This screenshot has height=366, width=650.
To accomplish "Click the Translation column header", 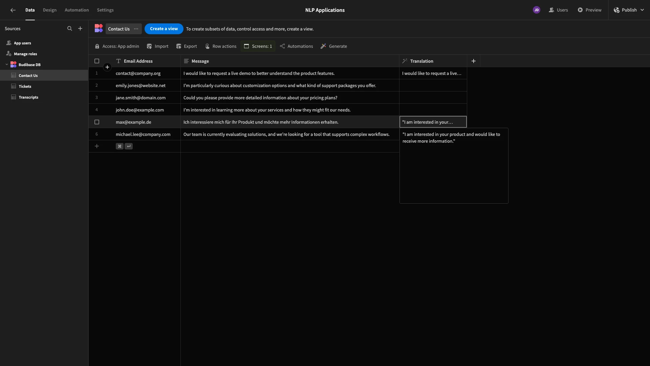I will (x=433, y=61).
